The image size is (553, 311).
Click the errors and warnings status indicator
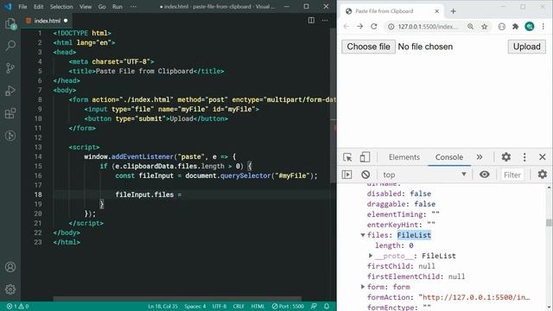(x=17, y=307)
